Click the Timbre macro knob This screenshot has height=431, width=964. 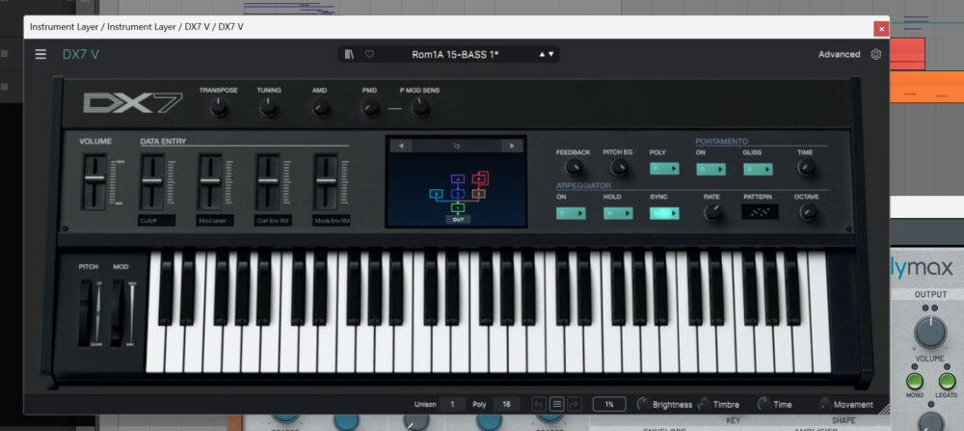coord(704,404)
